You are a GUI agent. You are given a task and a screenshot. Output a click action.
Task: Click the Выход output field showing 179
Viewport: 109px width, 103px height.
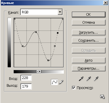pos(26,86)
